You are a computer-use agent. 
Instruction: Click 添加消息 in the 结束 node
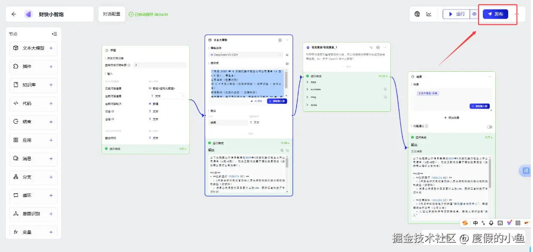click(452, 117)
